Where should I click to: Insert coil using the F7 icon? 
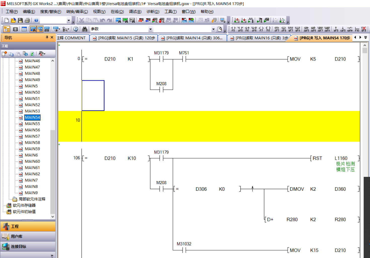point(261,29)
